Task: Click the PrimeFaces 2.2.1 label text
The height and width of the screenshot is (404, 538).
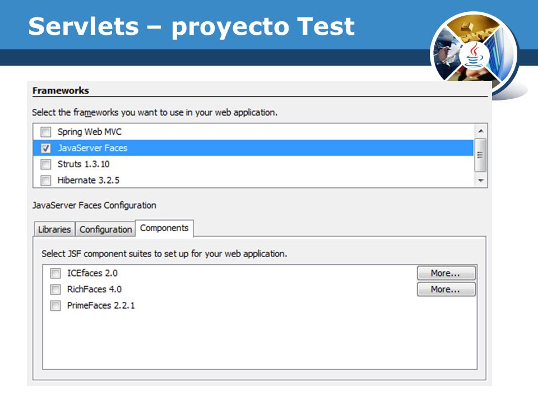Action: pyautogui.click(x=101, y=305)
